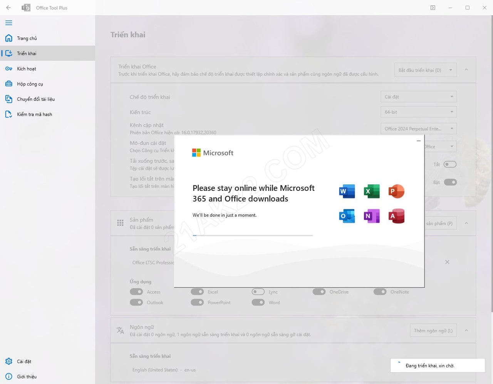Open the Chế độ triển khai dropdown
The width and height of the screenshot is (493, 384).
[x=419, y=97]
